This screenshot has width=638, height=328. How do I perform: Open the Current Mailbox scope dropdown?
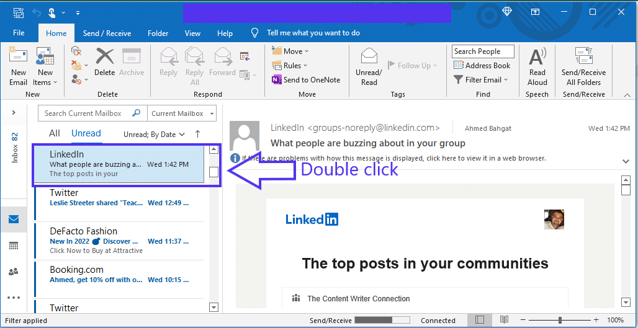[181, 113]
